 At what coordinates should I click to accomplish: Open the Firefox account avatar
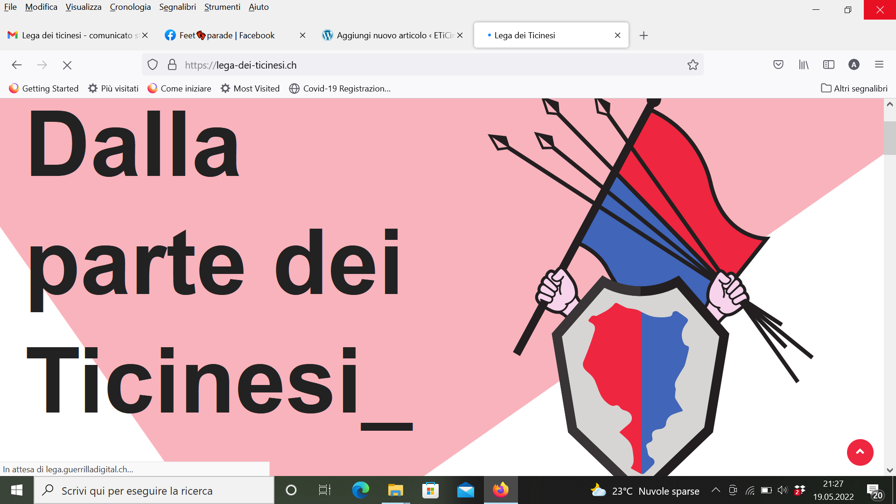click(854, 65)
